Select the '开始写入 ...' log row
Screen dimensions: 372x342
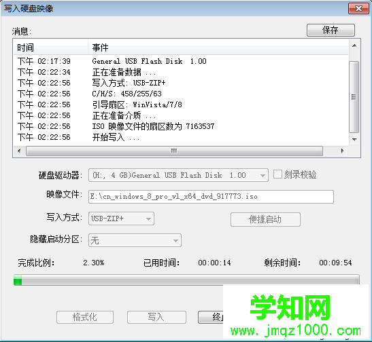tap(181, 138)
